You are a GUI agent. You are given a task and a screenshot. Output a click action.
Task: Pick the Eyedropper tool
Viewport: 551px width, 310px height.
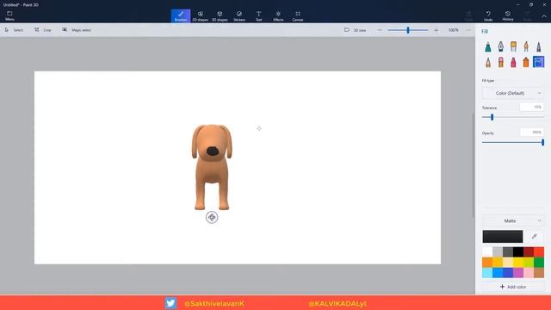[x=535, y=237]
